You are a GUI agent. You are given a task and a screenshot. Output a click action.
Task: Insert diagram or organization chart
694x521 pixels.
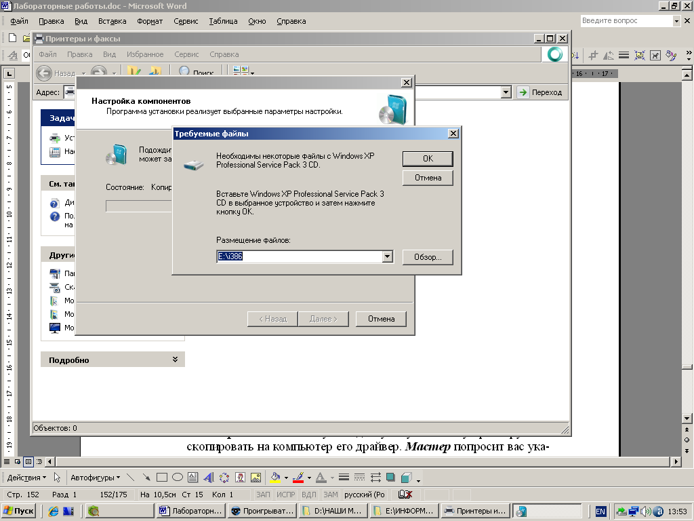(224, 478)
